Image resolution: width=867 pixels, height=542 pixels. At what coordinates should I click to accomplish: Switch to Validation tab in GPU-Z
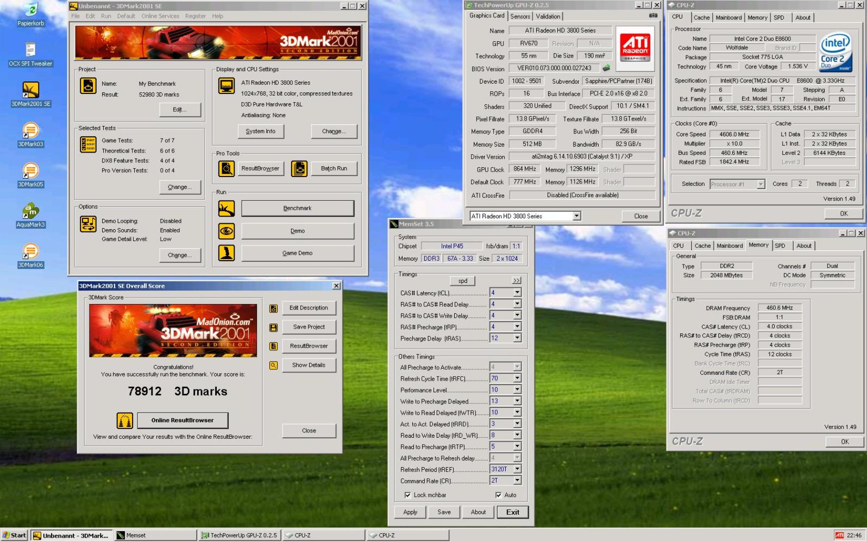pos(548,16)
